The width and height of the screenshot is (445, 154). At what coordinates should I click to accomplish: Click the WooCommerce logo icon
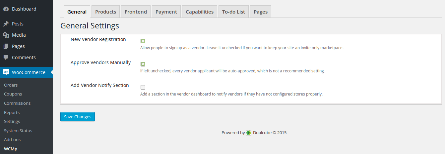6,72
